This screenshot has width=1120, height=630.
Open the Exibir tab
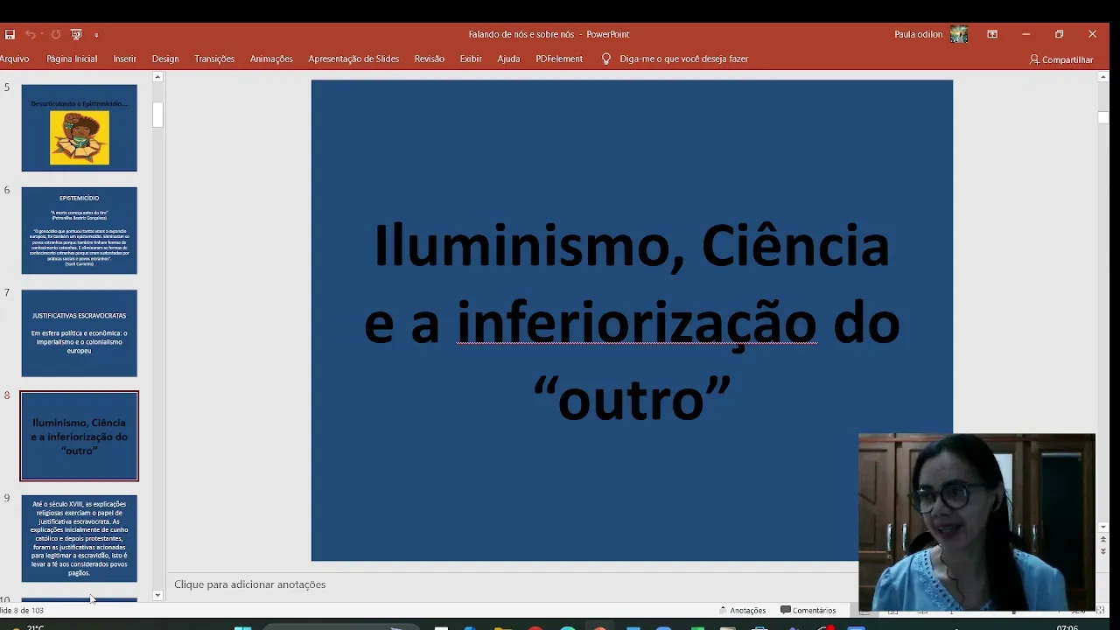click(x=471, y=59)
